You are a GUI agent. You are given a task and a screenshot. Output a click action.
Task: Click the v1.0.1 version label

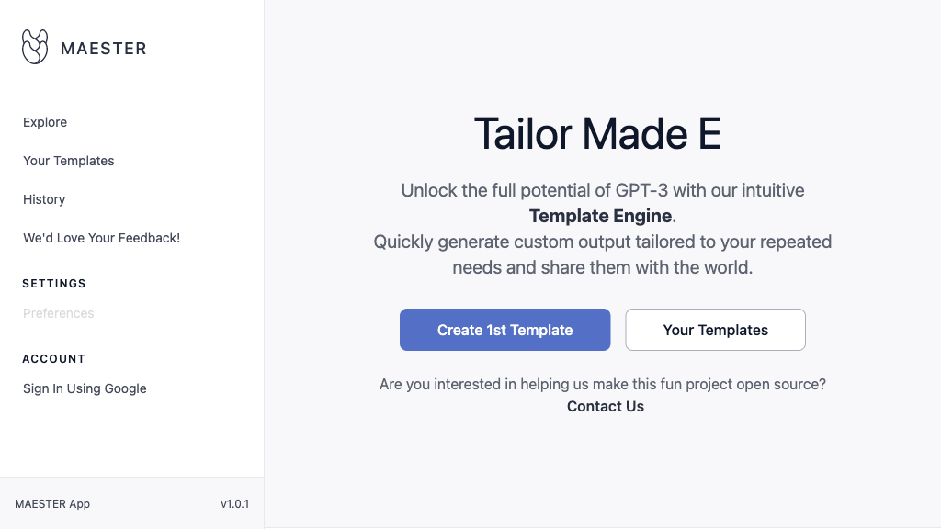pos(234,503)
